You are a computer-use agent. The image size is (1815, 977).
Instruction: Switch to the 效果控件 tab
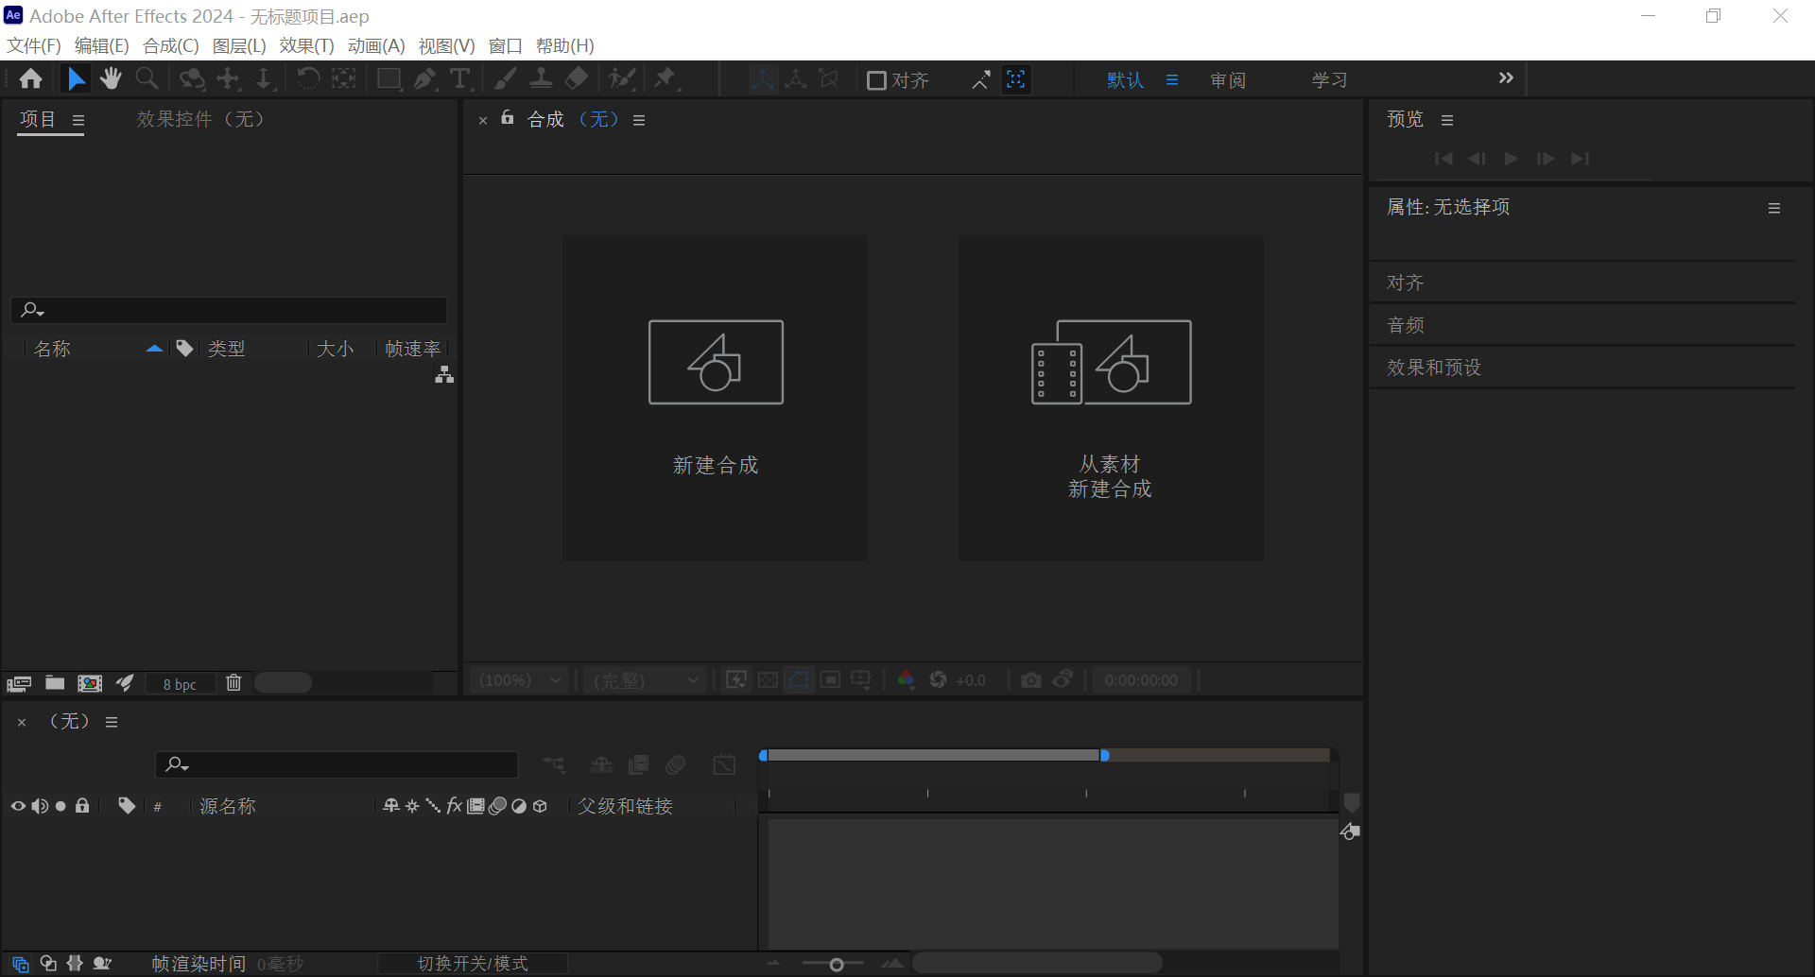coord(200,119)
